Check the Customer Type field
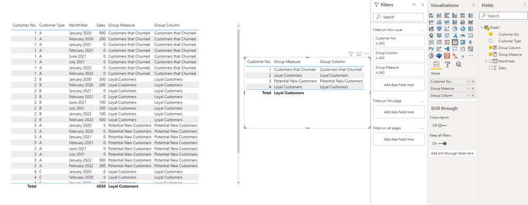The width and height of the screenshot is (528, 205). (x=490, y=41)
